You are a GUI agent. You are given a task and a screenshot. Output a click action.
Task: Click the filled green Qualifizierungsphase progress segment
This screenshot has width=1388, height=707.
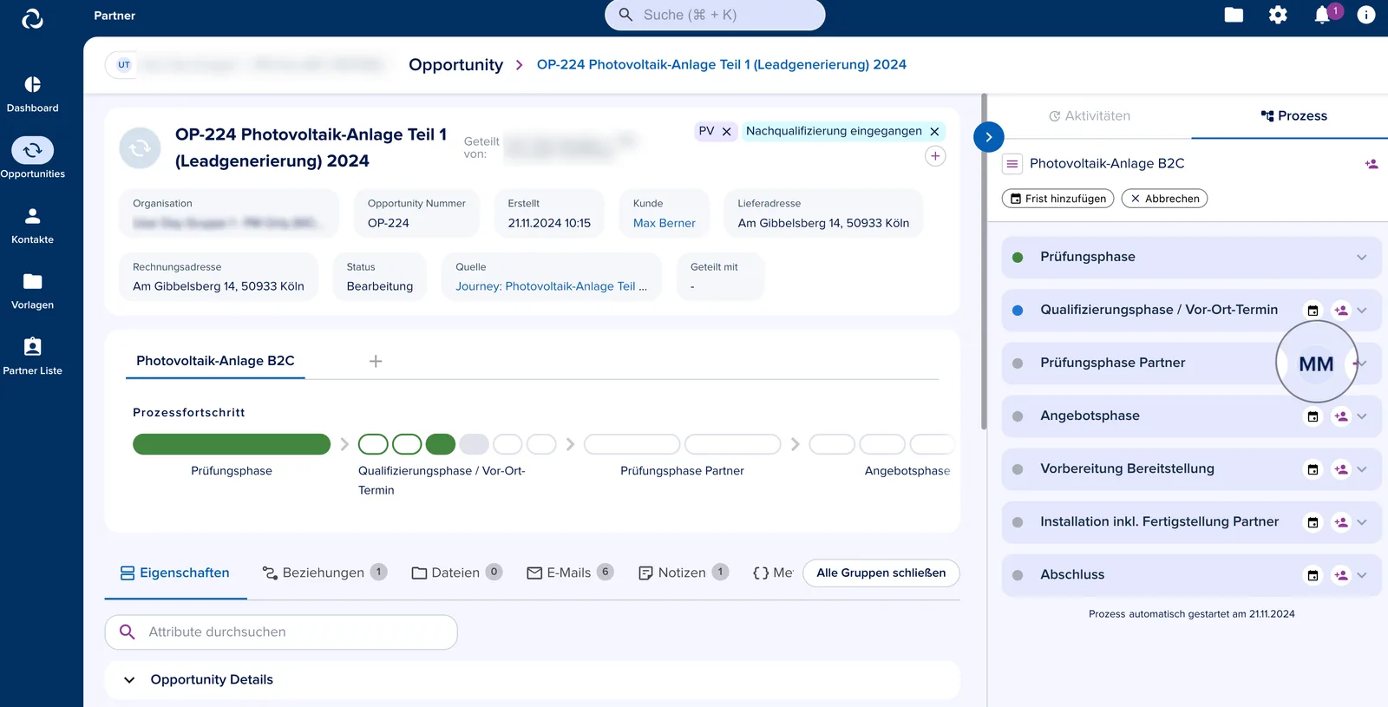[441, 444]
